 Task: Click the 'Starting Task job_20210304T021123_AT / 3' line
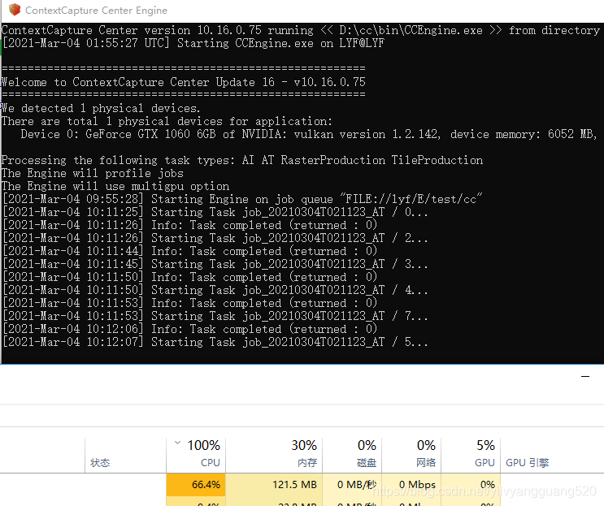(215, 264)
